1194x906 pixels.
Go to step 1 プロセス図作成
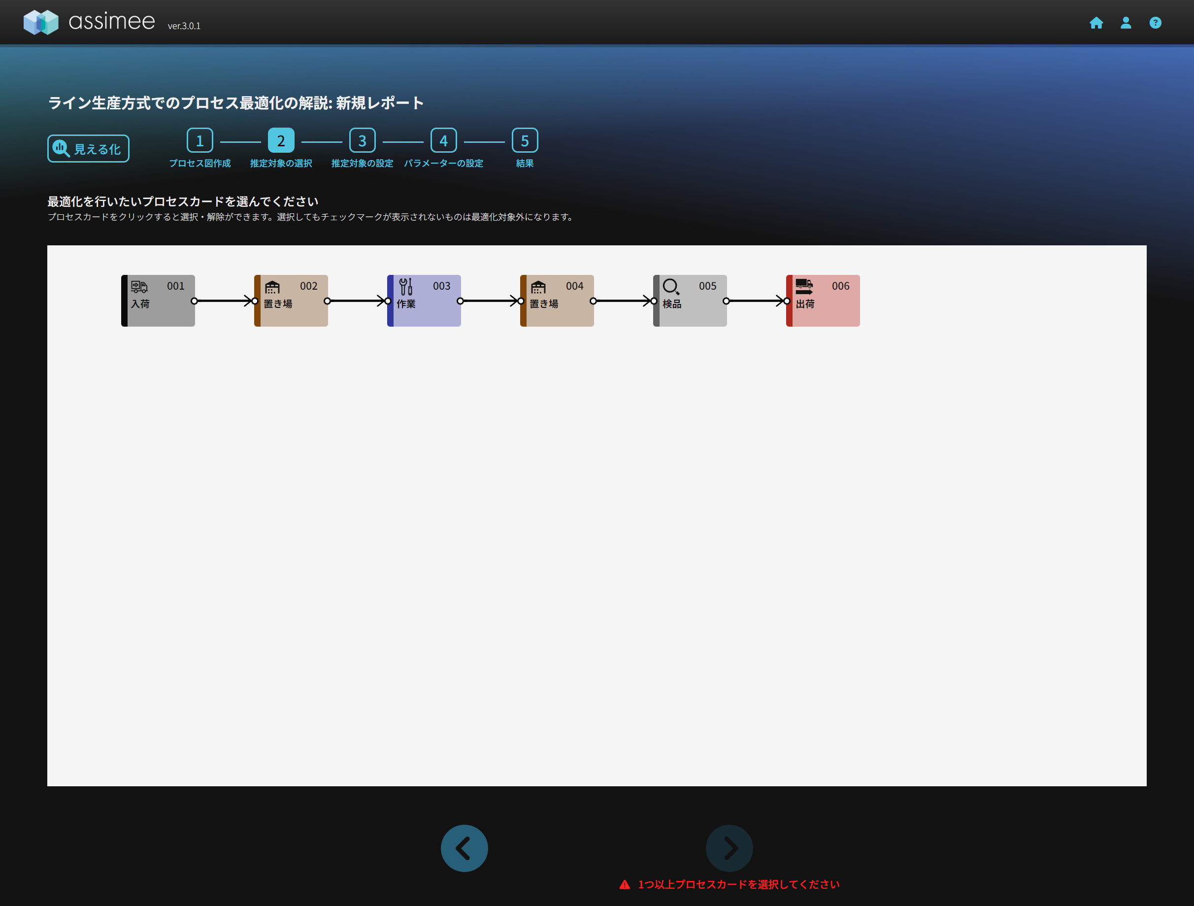pyautogui.click(x=199, y=141)
